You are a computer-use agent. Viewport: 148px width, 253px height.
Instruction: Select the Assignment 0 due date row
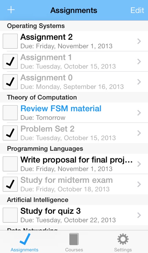72,87
